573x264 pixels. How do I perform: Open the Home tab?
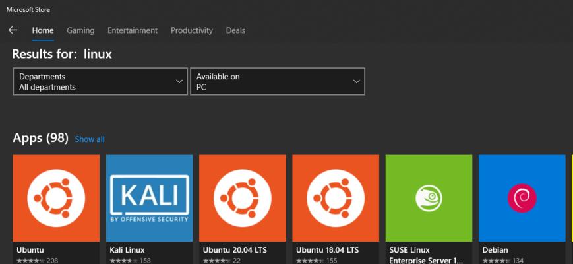coord(43,31)
